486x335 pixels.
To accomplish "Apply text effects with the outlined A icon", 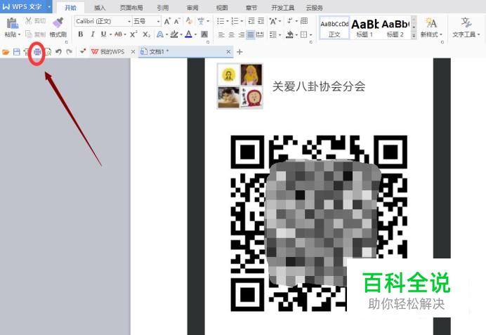I will [x=160, y=34].
